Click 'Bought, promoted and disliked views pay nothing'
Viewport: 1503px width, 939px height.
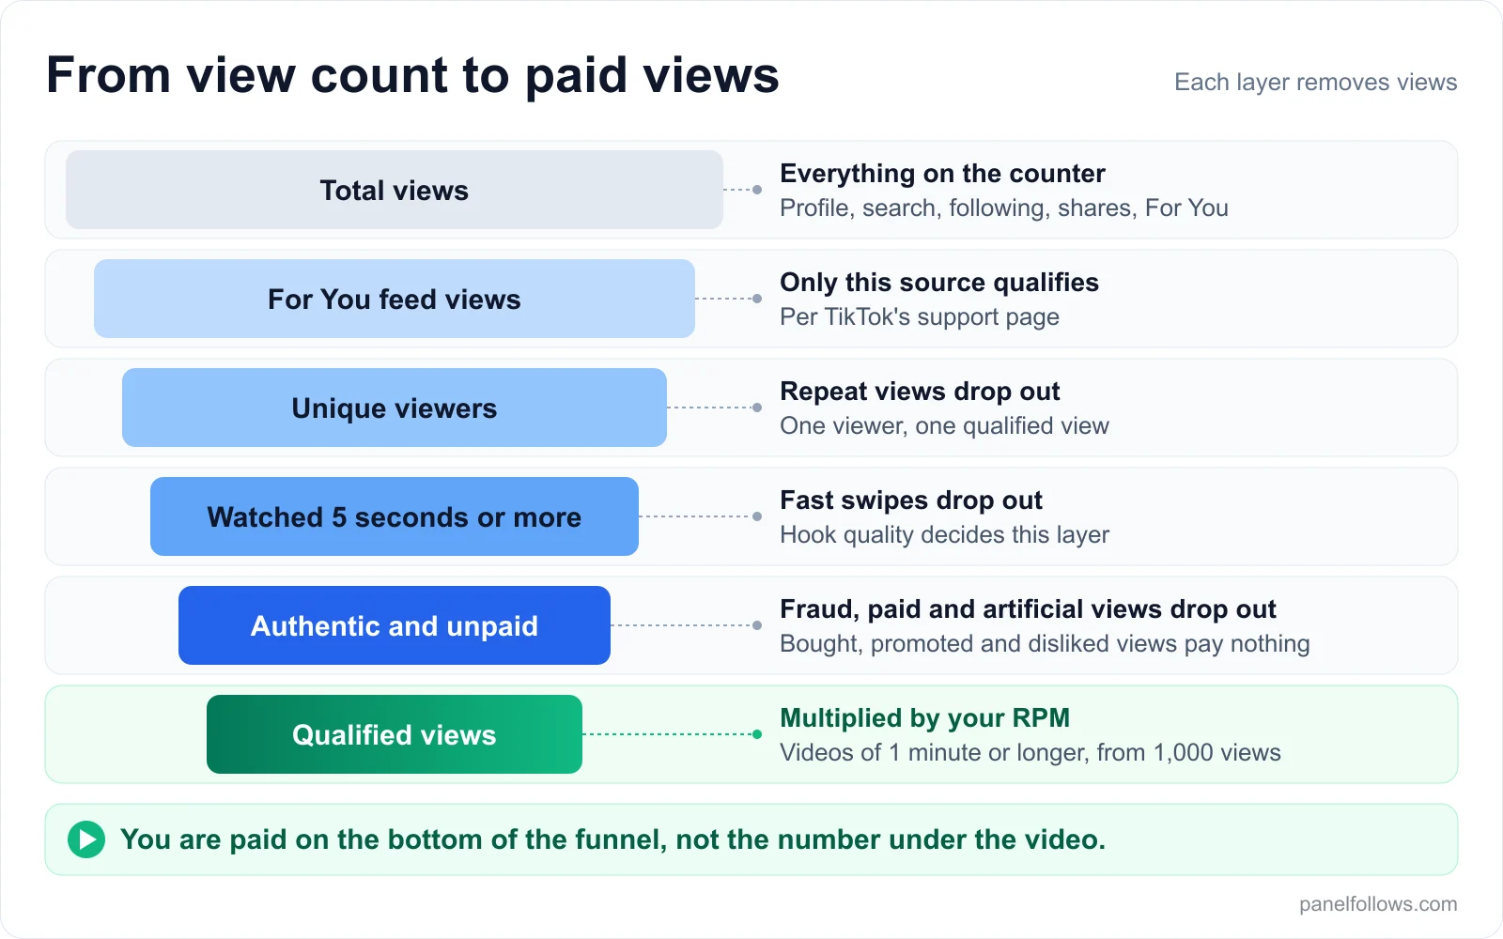click(x=1045, y=643)
